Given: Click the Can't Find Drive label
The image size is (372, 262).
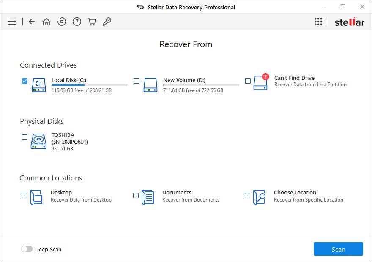Looking at the screenshot, I should click(x=294, y=78).
